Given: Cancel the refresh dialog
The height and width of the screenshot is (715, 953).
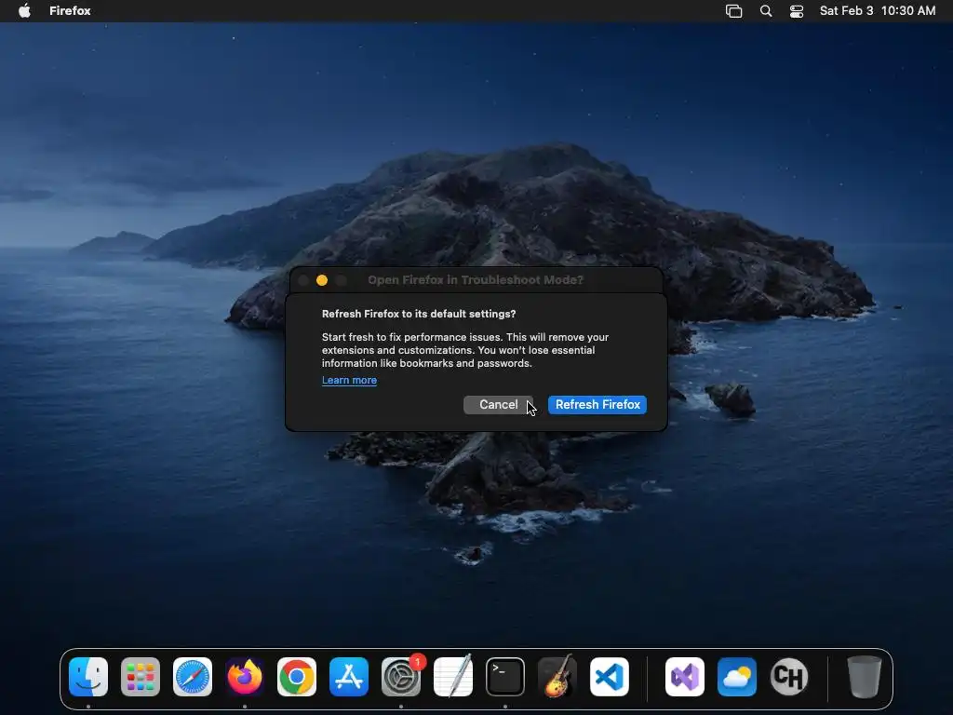Looking at the screenshot, I should tap(499, 405).
